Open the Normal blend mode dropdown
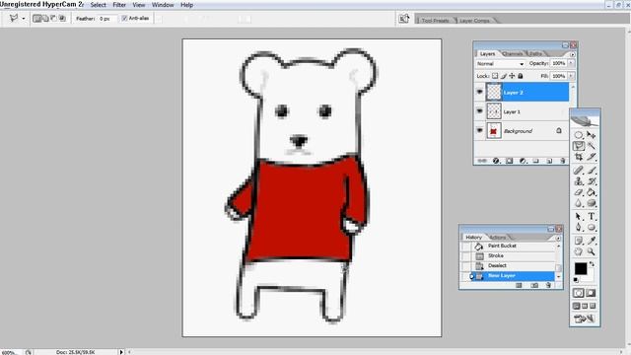The image size is (631, 355). [500, 63]
